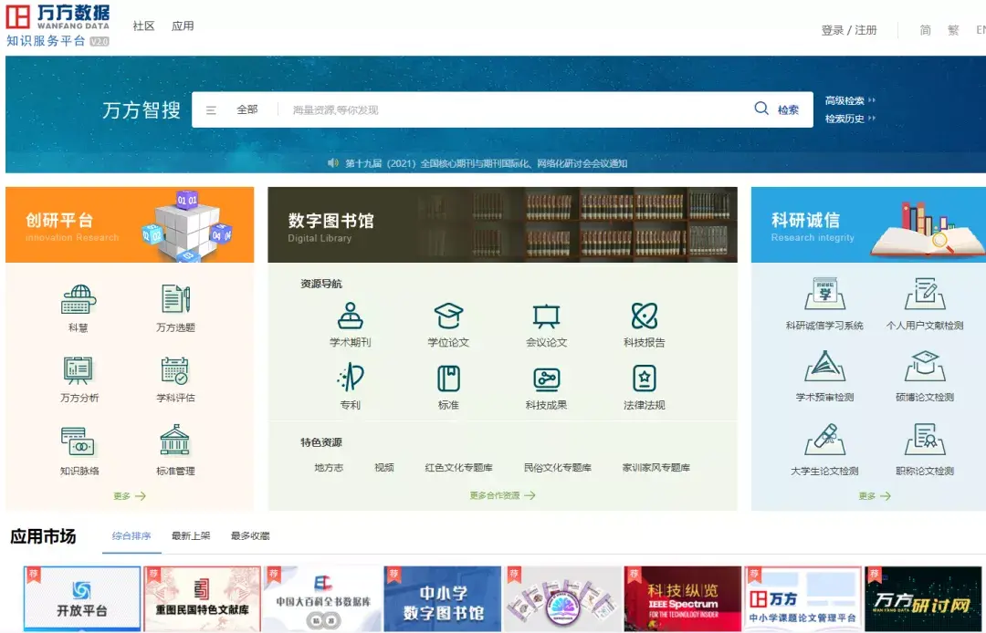Open the 科技纵览 IEEE Spectrum card
This screenshot has height=633, width=986.
pyautogui.click(x=683, y=599)
